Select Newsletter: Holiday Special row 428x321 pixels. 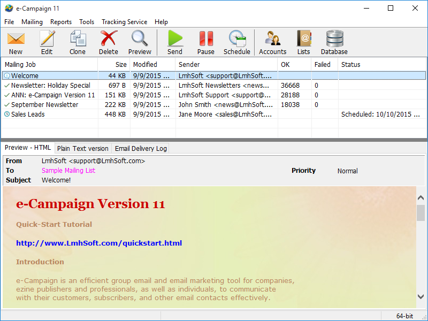(x=213, y=86)
